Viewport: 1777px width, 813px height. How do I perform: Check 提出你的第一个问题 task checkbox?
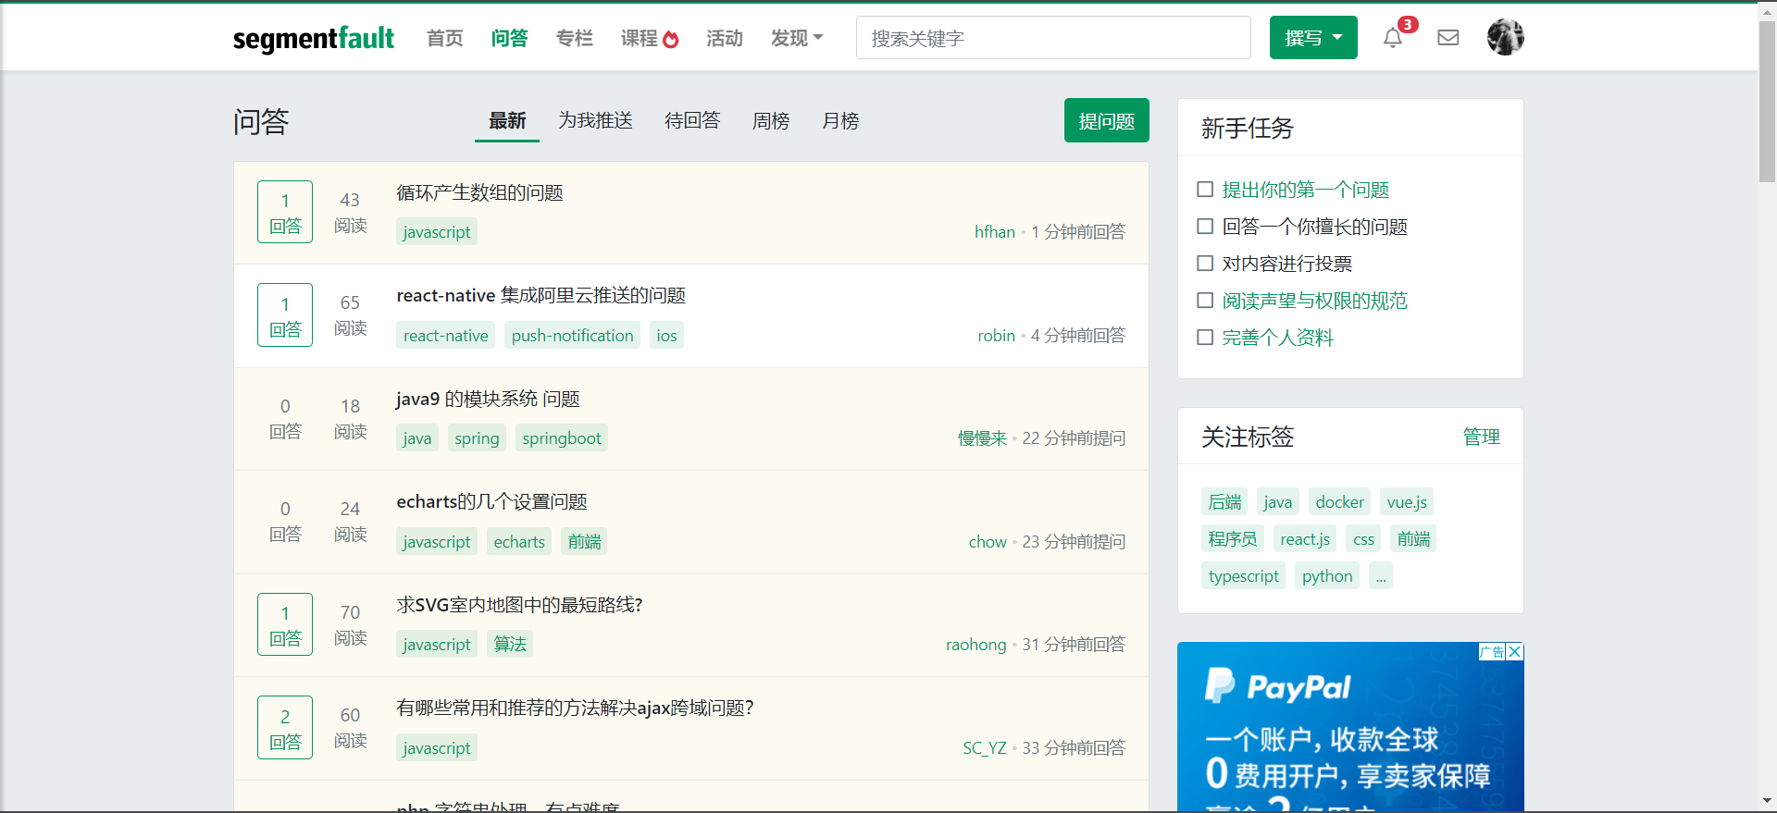[1205, 190]
